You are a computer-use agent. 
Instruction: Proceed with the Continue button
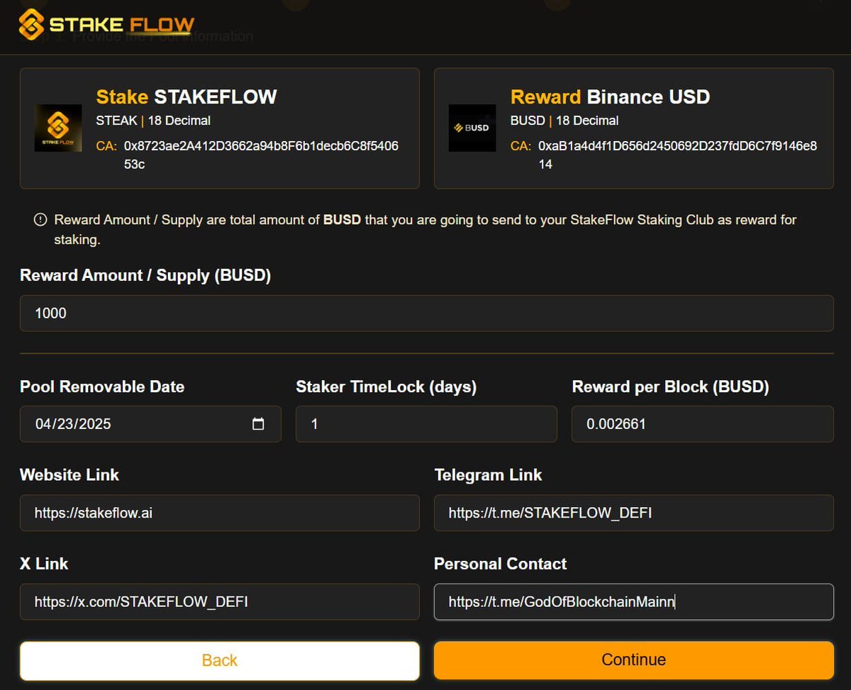(x=634, y=660)
